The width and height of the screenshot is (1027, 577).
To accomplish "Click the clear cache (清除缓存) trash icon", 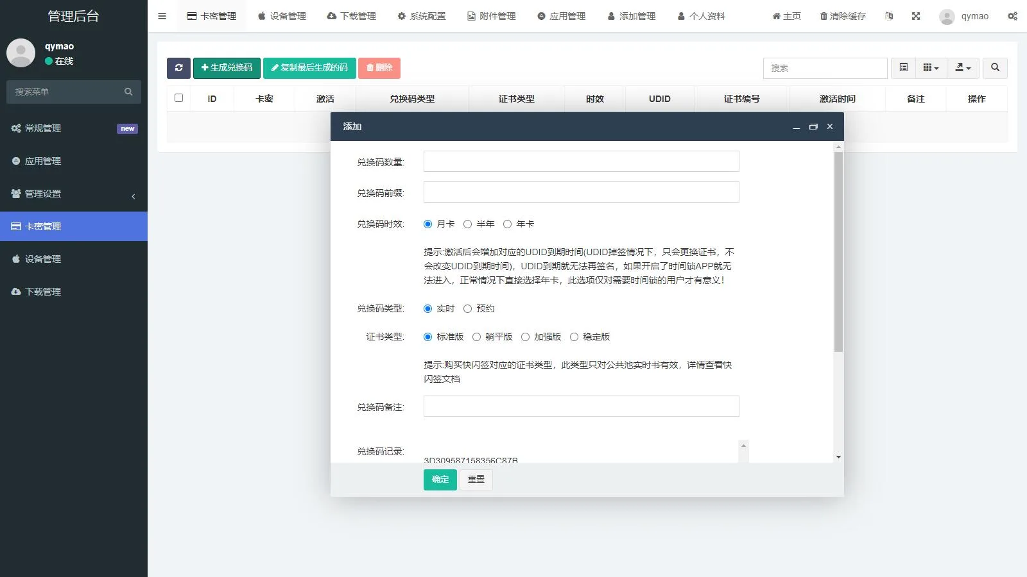I will coord(825,16).
